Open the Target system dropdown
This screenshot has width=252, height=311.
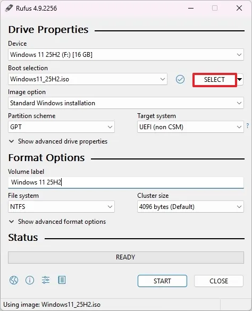[190, 127]
